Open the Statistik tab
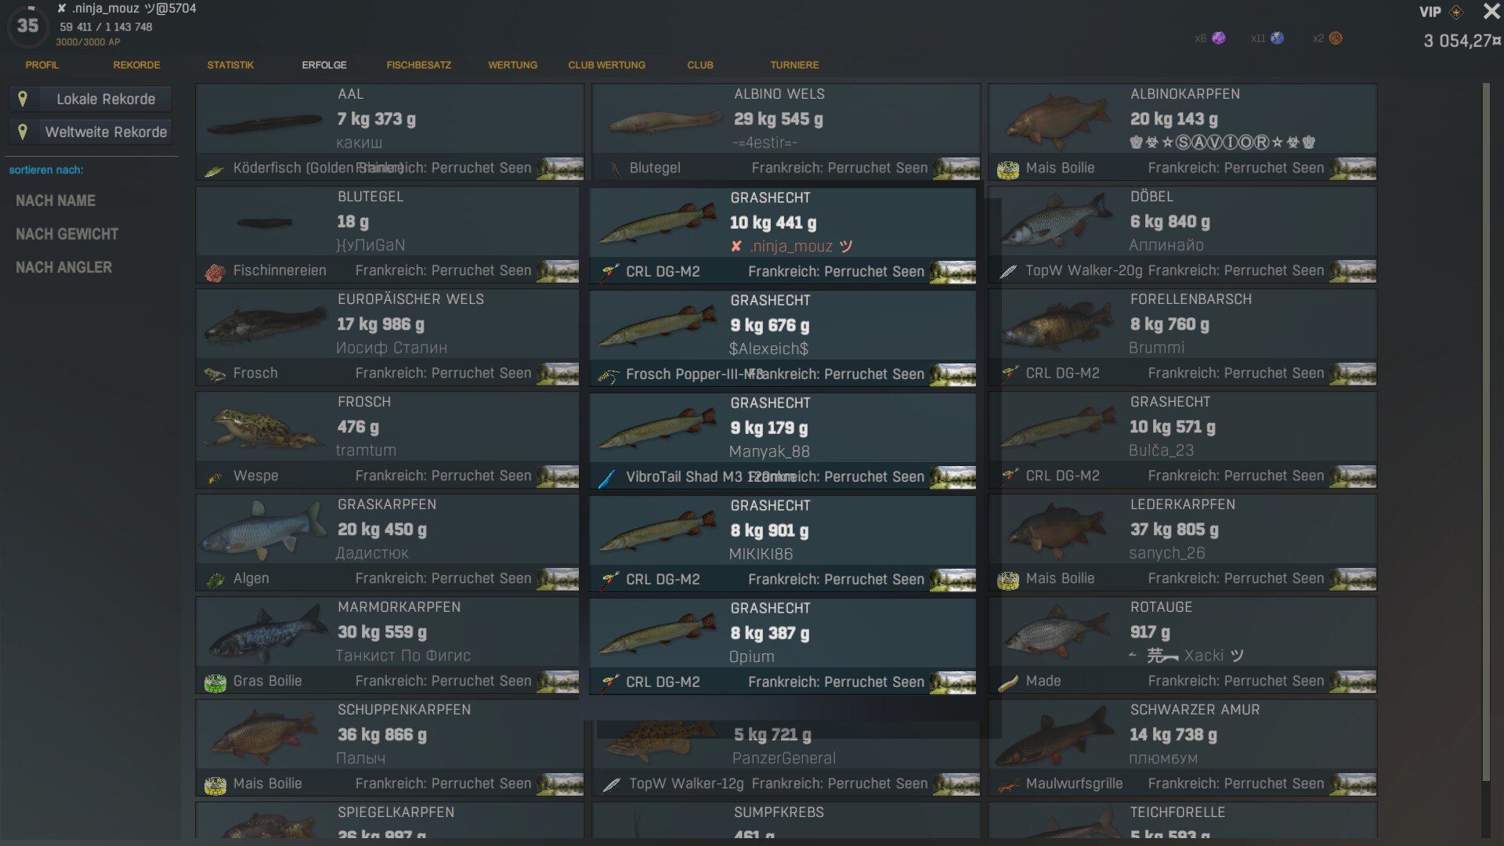Screen dimensions: 1504x846 (x=230, y=65)
